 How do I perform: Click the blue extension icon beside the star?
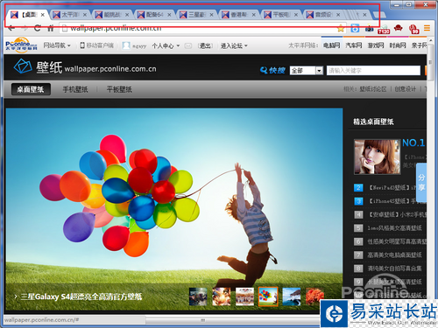tap(355, 28)
